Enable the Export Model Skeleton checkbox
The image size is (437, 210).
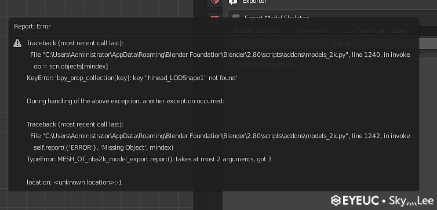point(236,18)
